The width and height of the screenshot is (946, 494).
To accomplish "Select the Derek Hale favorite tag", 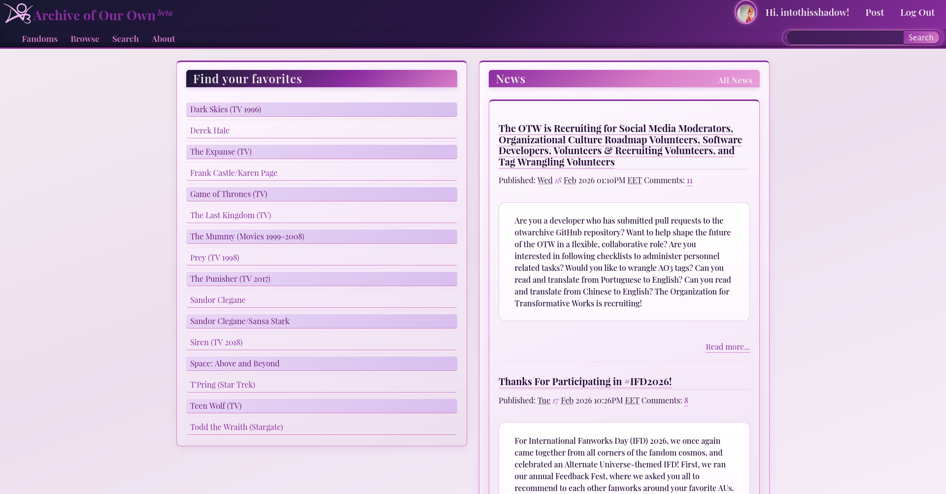I will click(209, 130).
